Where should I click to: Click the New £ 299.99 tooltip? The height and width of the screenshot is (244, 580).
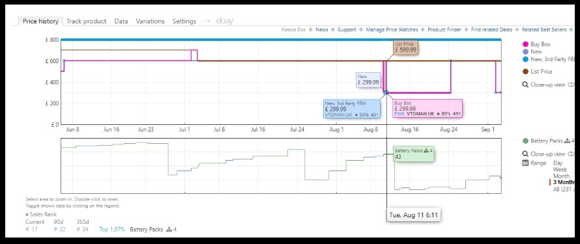tap(368, 80)
